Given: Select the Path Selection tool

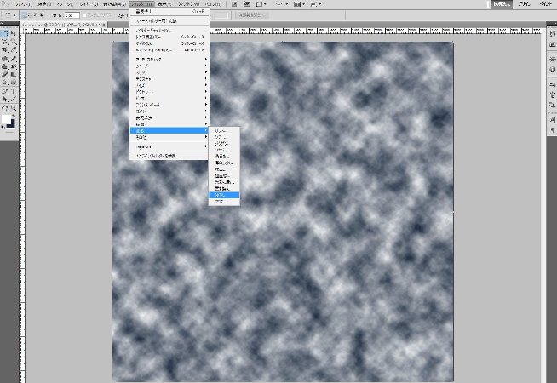Looking at the screenshot, I should (x=5, y=99).
